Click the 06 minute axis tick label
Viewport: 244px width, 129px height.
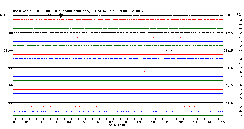click(x=97, y=122)
